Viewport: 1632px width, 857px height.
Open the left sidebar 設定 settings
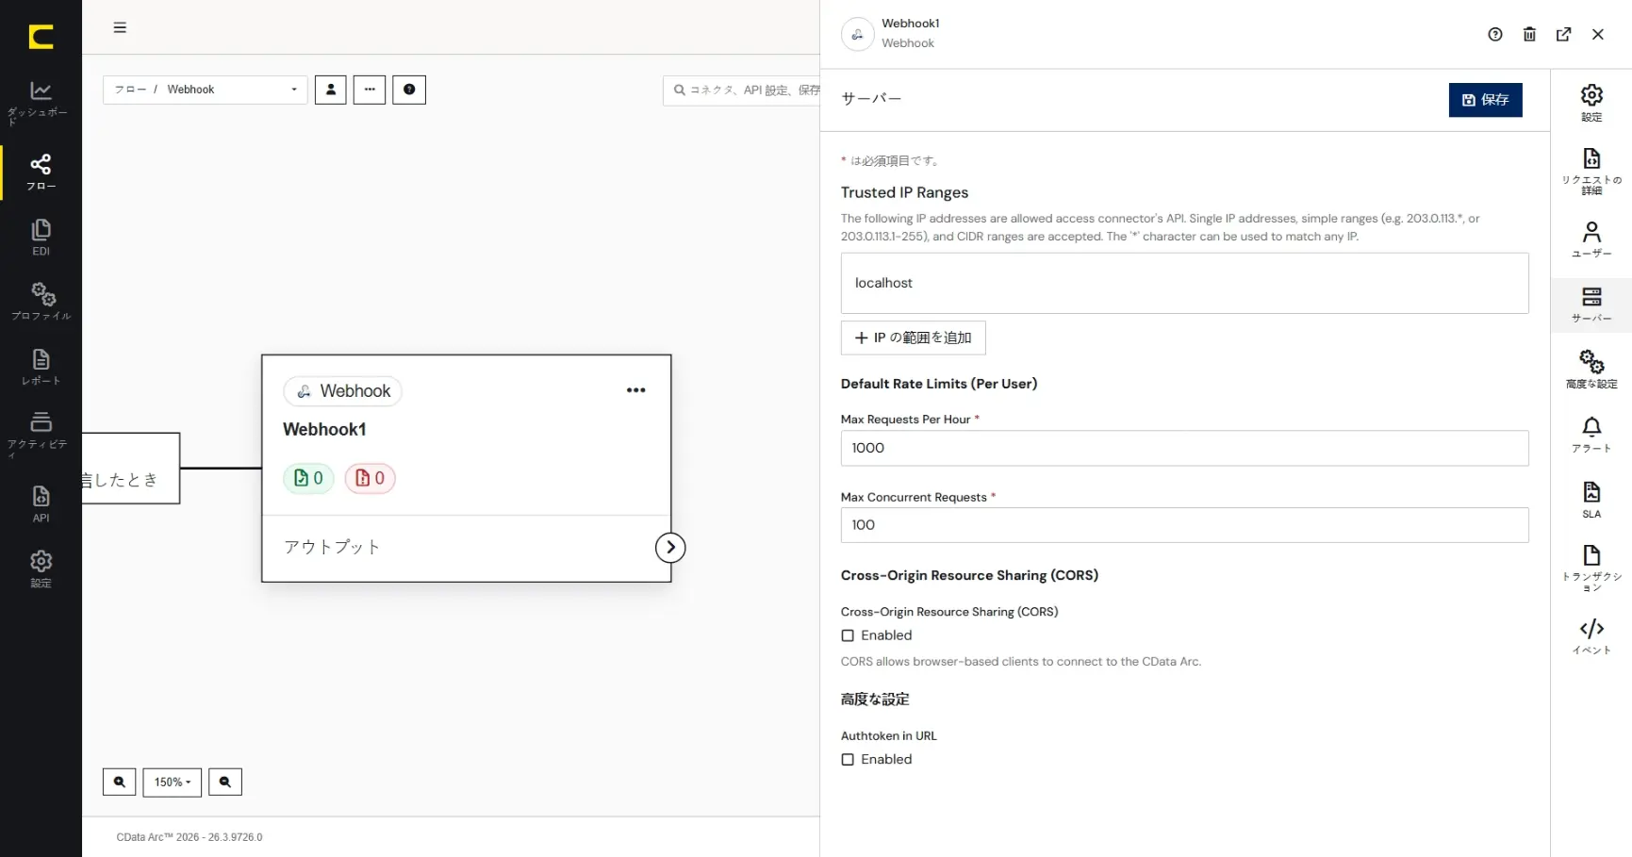coord(41,569)
